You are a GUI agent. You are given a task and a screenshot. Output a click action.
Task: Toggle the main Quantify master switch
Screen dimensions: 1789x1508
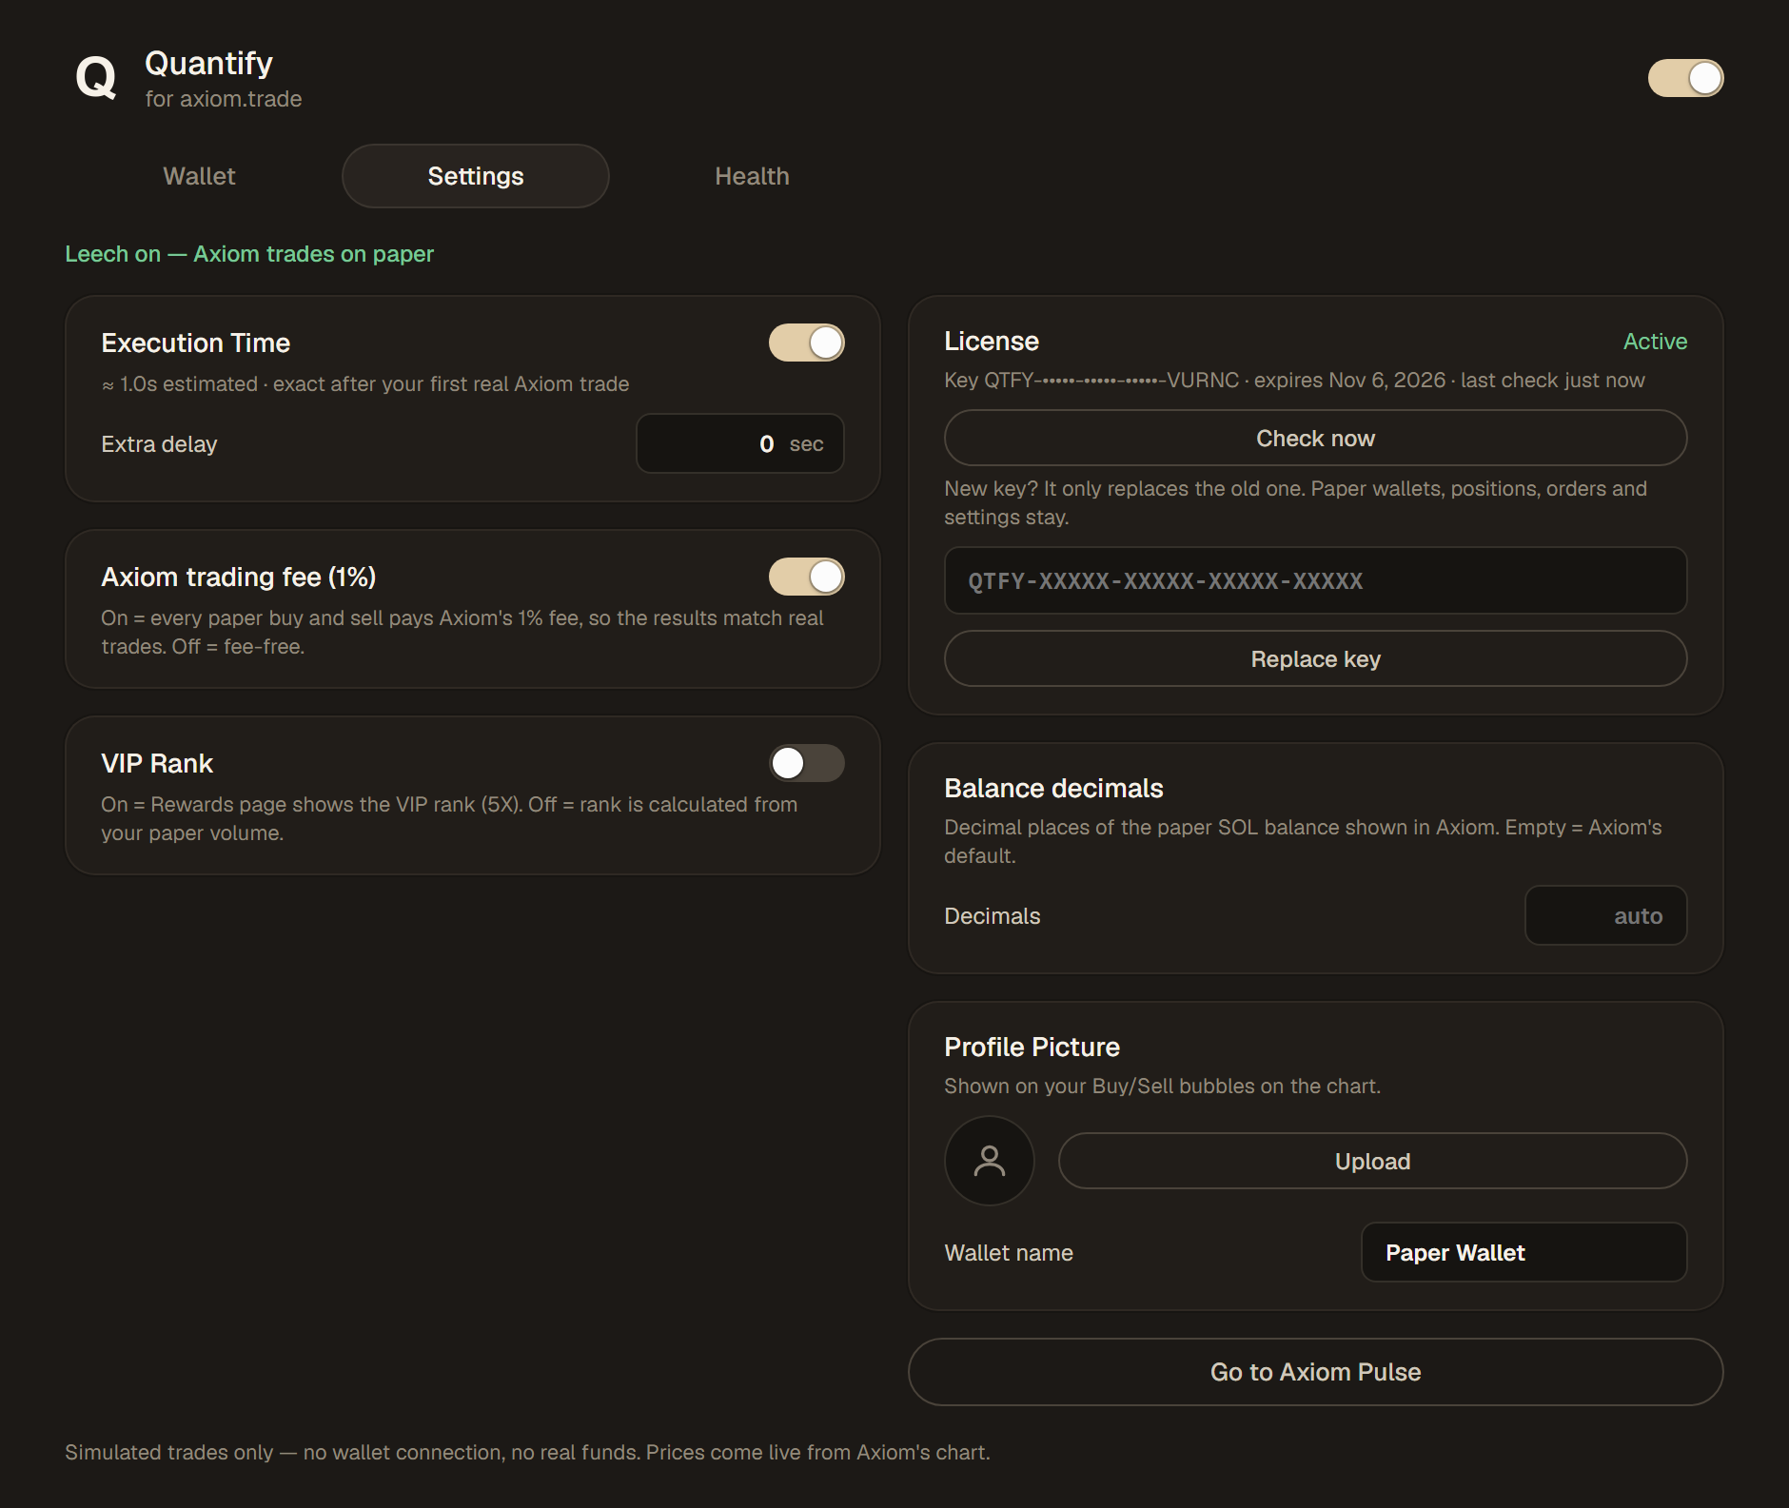coord(1685,78)
